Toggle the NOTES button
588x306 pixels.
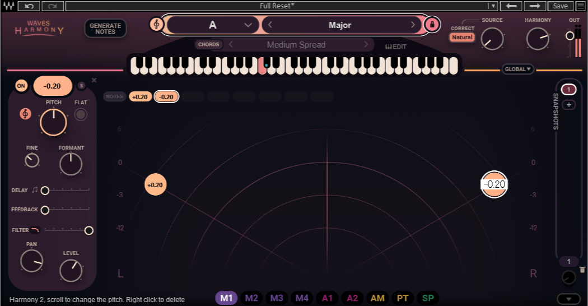(114, 96)
